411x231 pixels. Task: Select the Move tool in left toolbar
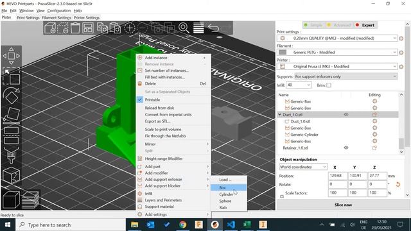[12, 56]
